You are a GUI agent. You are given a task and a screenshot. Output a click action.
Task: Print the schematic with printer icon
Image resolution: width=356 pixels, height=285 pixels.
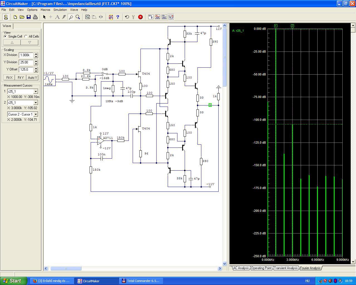tap(35, 17)
